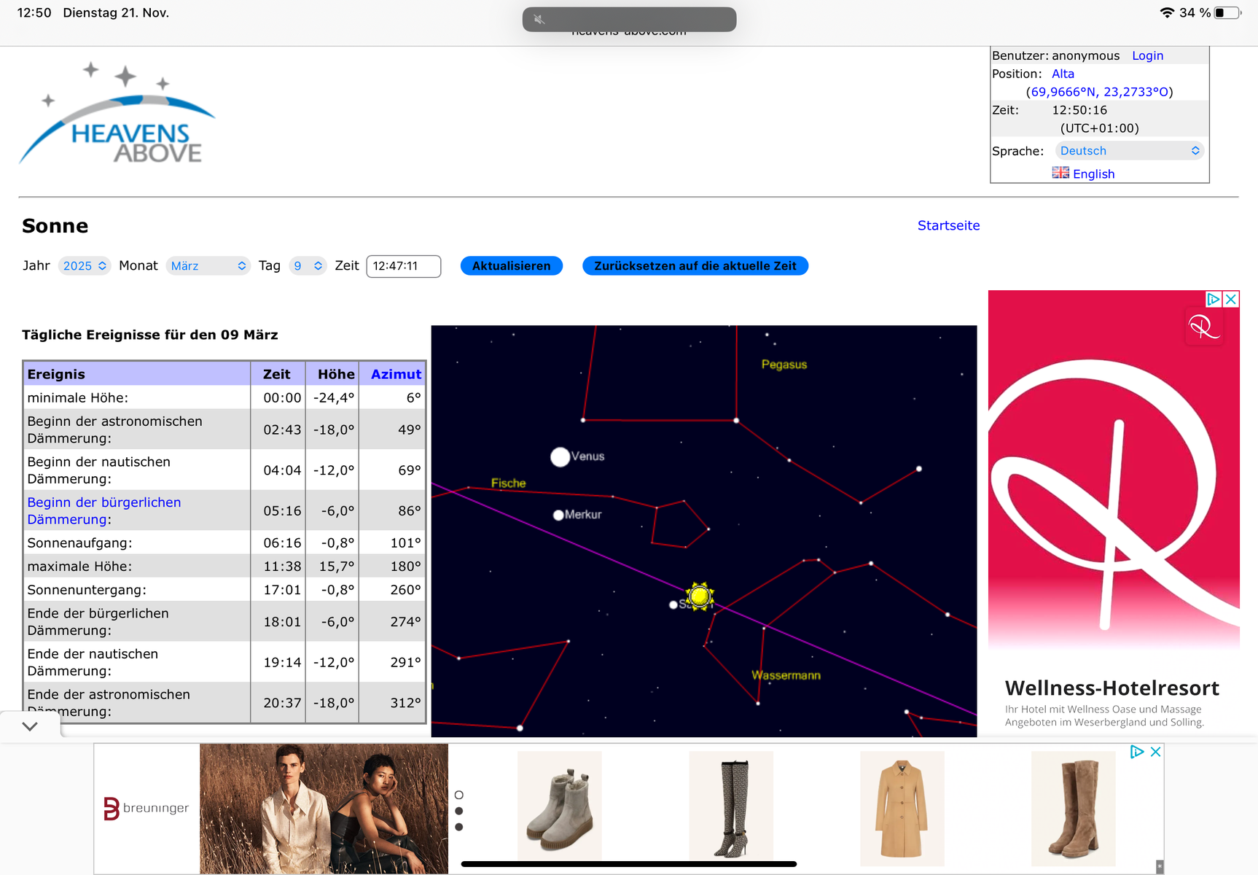The height and width of the screenshot is (875, 1258).
Task: Close the Wellness-Hotelresort ad with X
Action: (x=1231, y=299)
